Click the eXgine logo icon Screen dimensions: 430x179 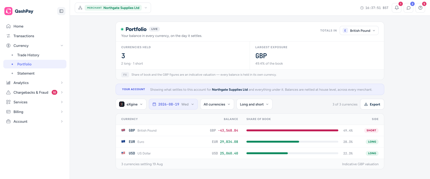[122, 104]
